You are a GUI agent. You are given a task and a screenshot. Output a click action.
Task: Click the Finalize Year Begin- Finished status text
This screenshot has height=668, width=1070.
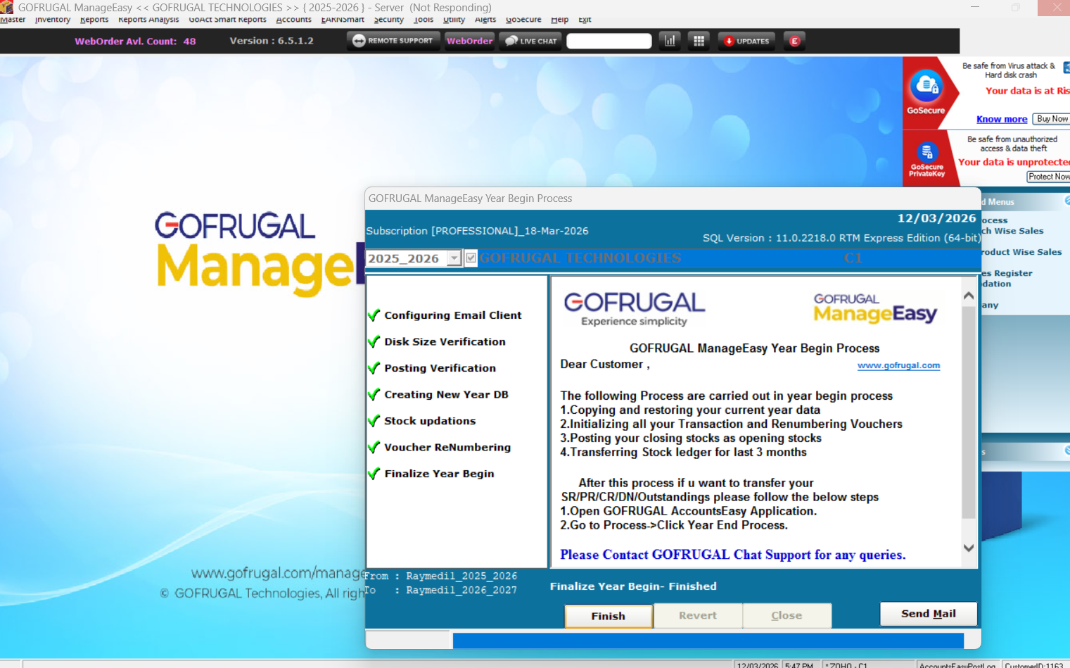(633, 586)
